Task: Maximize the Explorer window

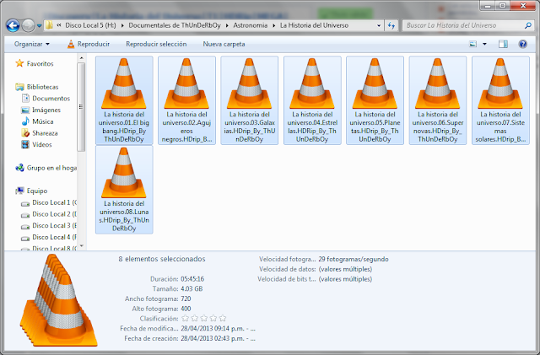Action: pos(503,6)
